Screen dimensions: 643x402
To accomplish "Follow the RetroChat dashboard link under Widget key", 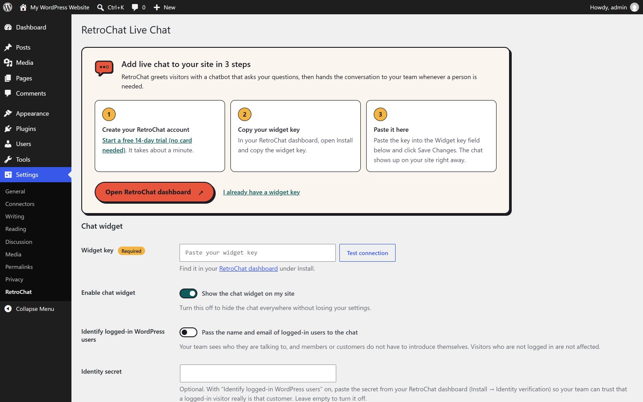I will (248, 268).
